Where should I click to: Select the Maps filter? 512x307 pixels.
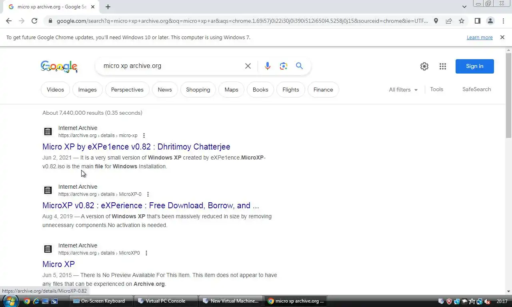pos(231,90)
